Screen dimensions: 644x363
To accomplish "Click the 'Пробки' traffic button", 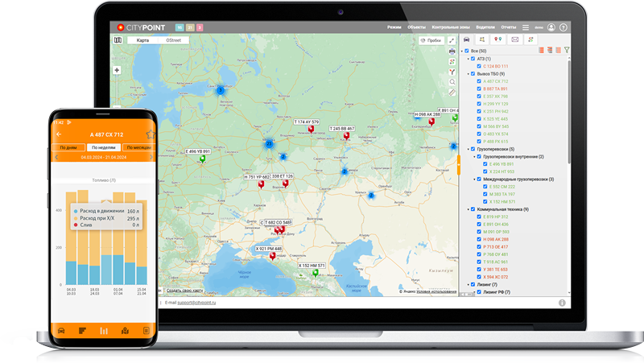I will [431, 40].
